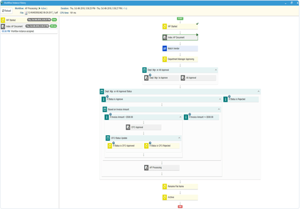Click Index AP Document icon in history list
The width and height of the screenshot is (300, 209).
coord(3,26)
